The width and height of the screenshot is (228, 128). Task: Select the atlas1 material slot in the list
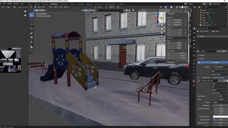tap(213, 36)
